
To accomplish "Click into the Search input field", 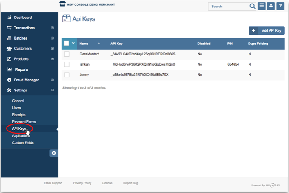I will (x=229, y=7).
